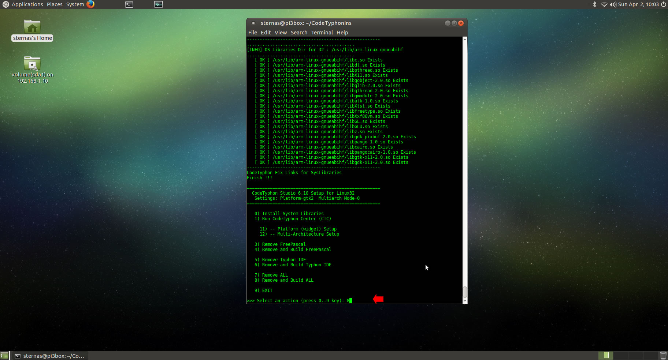This screenshot has height=360, width=668.
Task: Click the libgdk_pixbuf-2.0.so Exists line
Action: coord(335,137)
